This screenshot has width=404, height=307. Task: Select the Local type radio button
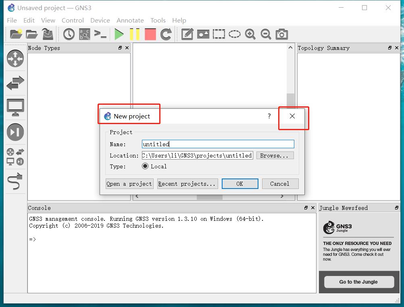click(x=145, y=166)
